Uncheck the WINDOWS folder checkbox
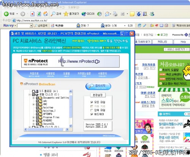 tap(37, 121)
